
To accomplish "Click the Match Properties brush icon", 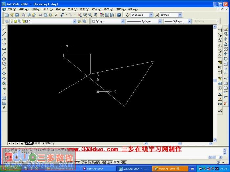I will tap(56, 15).
